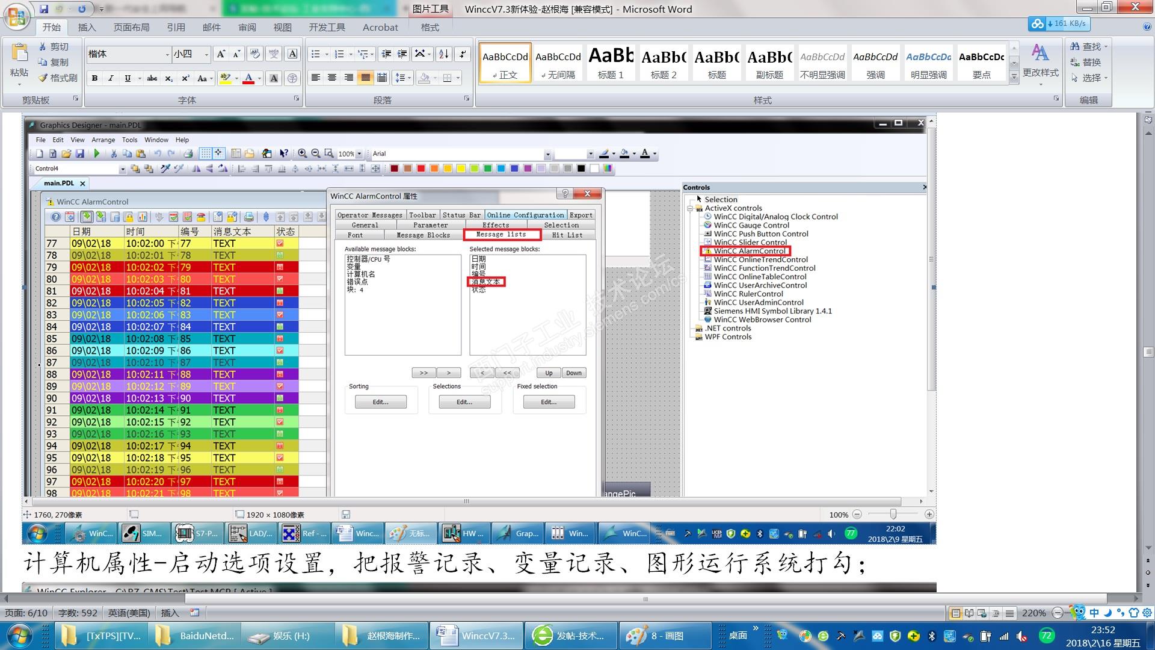The width and height of the screenshot is (1155, 650).
Task: Open the Page Layout ribbon tab
Action: click(131, 27)
